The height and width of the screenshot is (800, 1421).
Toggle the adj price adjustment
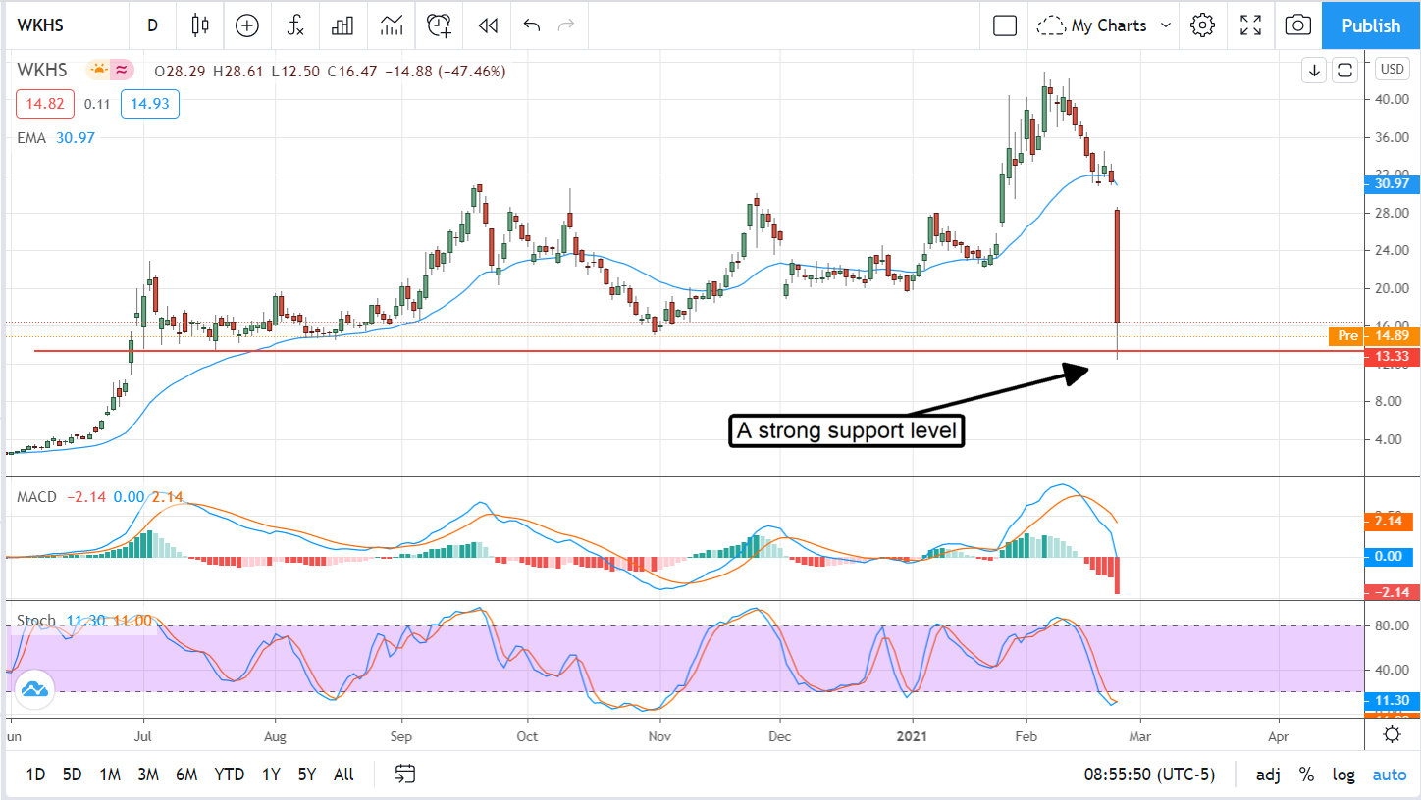1268,775
